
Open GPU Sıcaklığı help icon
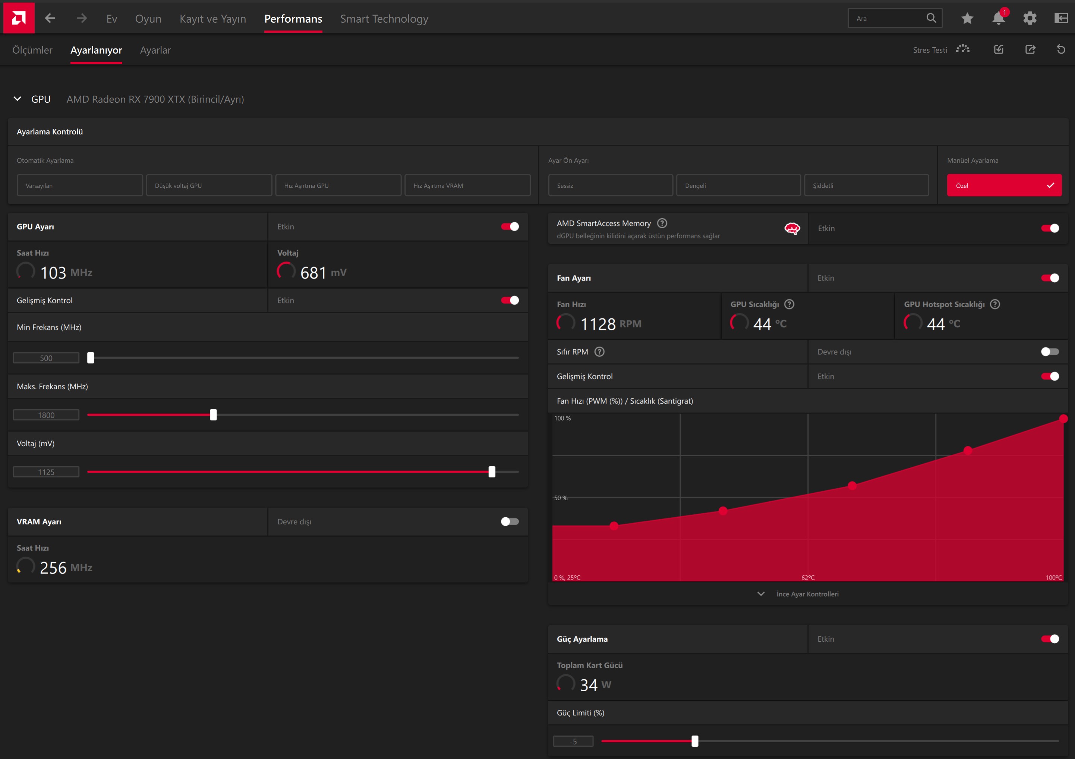click(x=789, y=304)
